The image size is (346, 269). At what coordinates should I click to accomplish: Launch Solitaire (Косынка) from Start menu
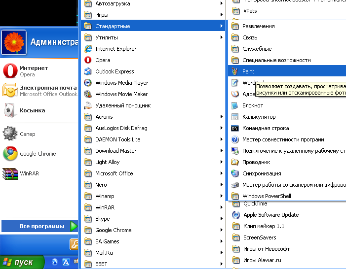point(9,110)
